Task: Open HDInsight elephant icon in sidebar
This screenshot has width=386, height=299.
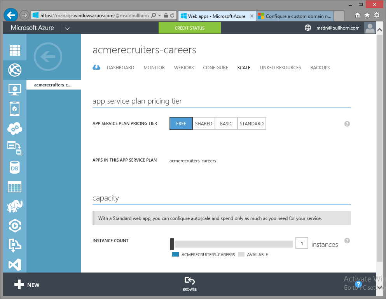Action: (x=15, y=206)
